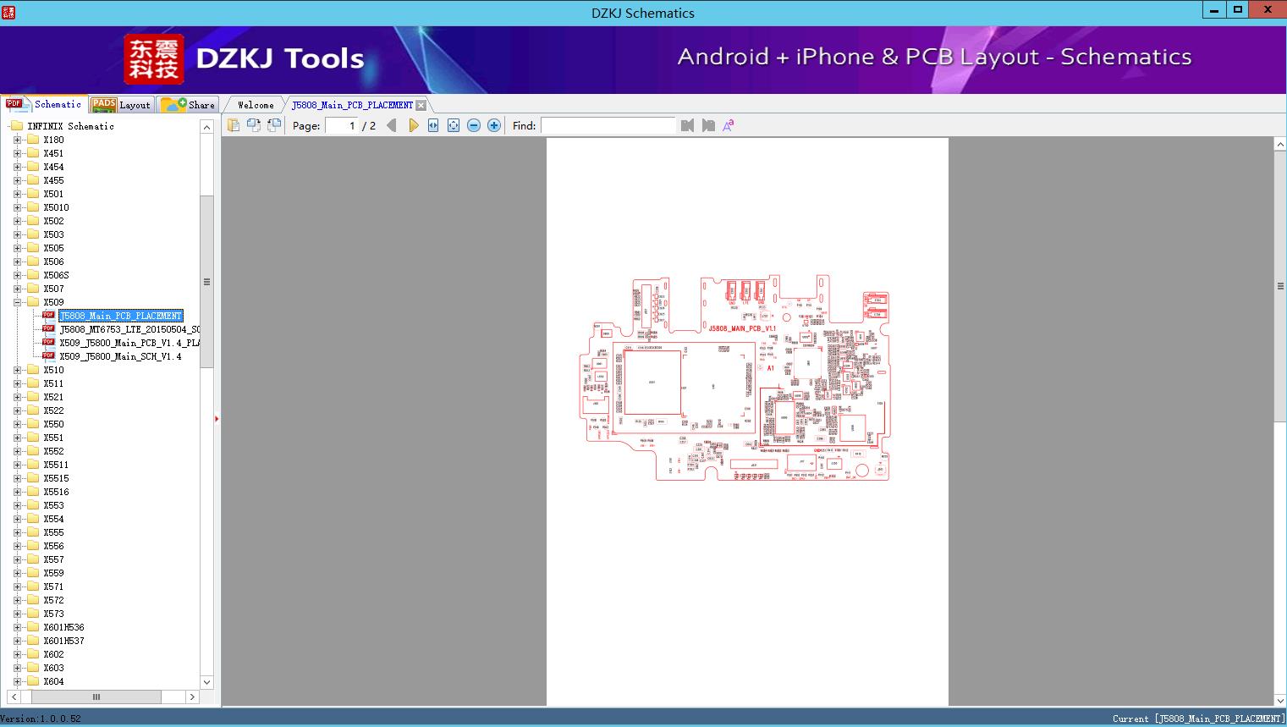This screenshot has width=1287, height=727.
Task: Click the tree panel scroll down arrow
Action: (206, 681)
